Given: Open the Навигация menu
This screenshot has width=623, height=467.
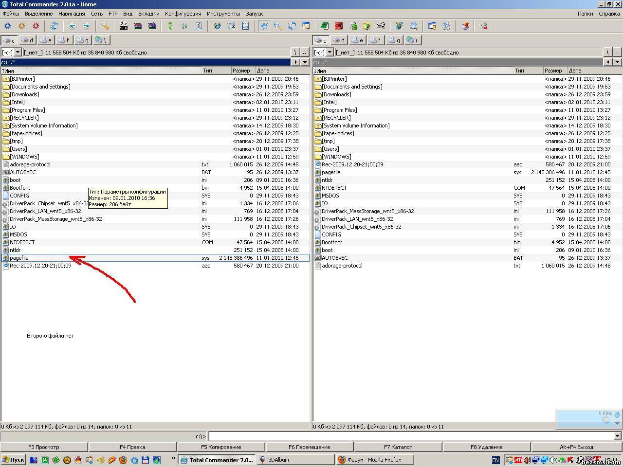Looking at the screenshot, I should pos(72,14).
